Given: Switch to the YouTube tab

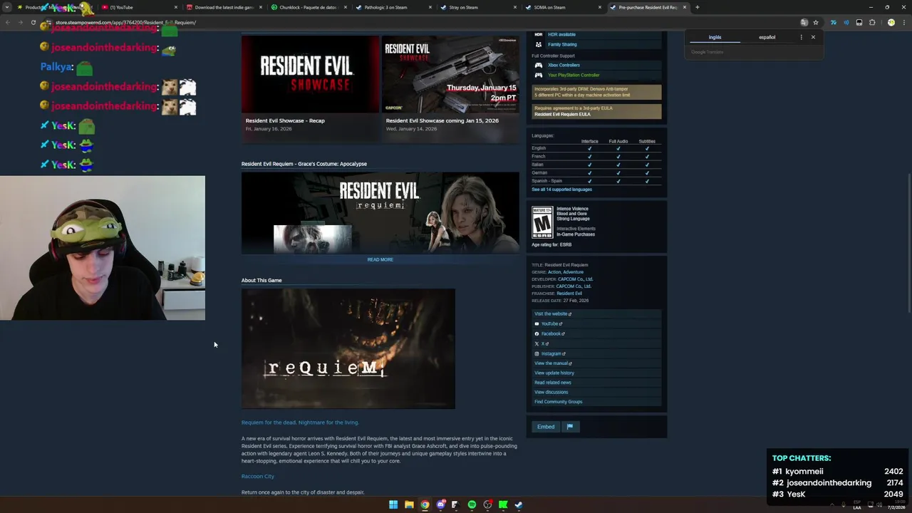Looking at the screenshot, I should (x=139, y=7).
